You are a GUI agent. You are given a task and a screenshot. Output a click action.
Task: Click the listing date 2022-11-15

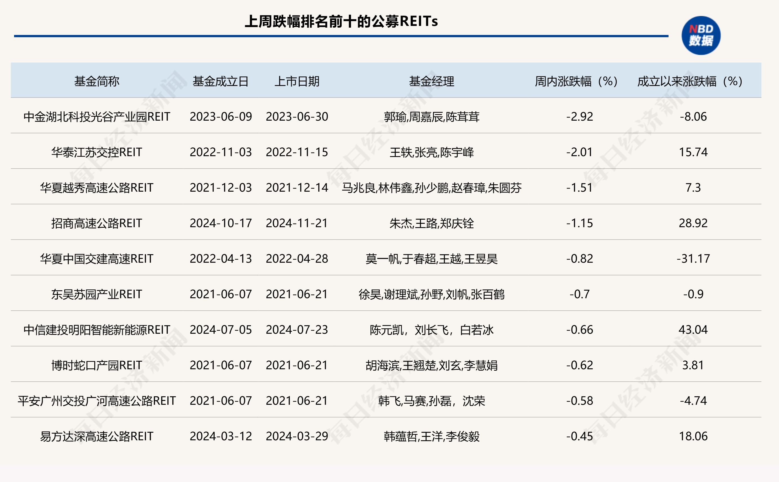(x=297, y=152)
